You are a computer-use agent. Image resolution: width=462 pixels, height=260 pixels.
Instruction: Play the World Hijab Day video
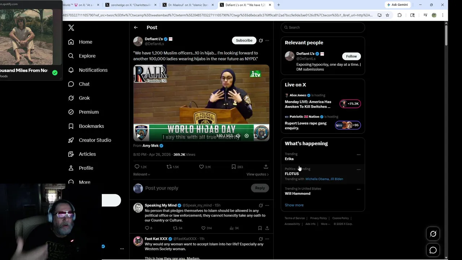138,136
